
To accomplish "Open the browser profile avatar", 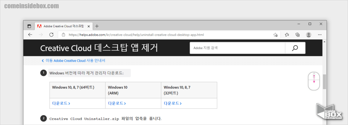I will click(x=309, y=35).
